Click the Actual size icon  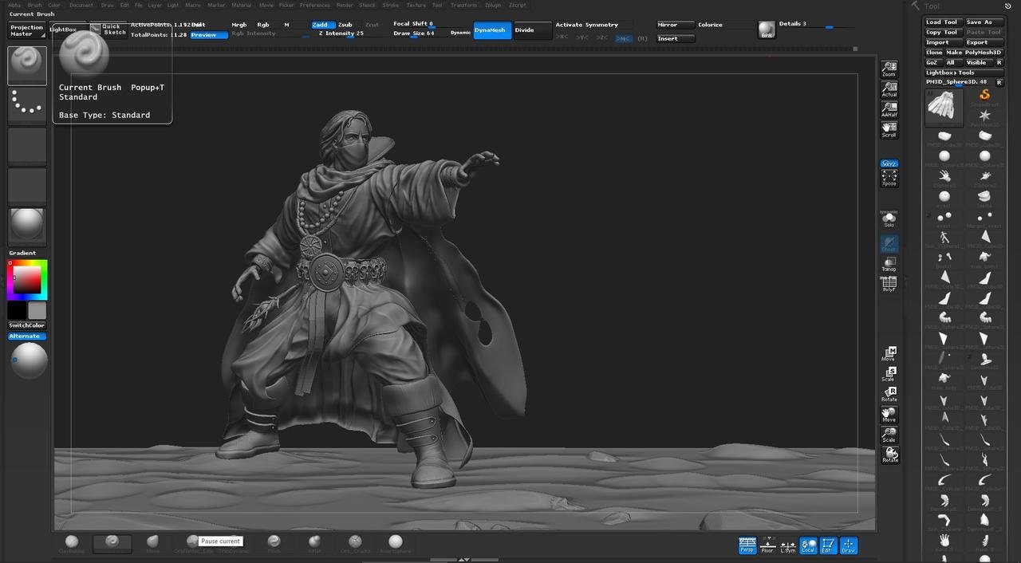(x=889, y=89)
